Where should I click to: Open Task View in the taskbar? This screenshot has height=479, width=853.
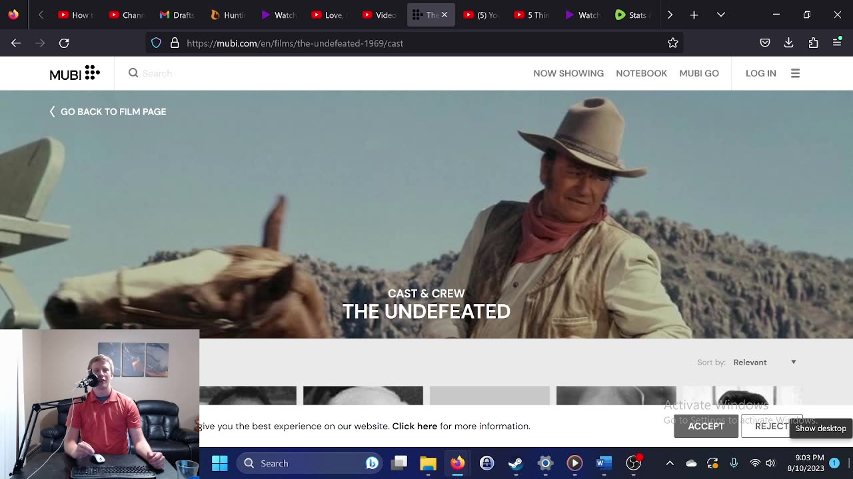click(399, 463)
